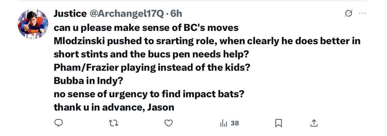Click the Grok explain-post icon
Screen dimensions: 387x136
(348, 14)
